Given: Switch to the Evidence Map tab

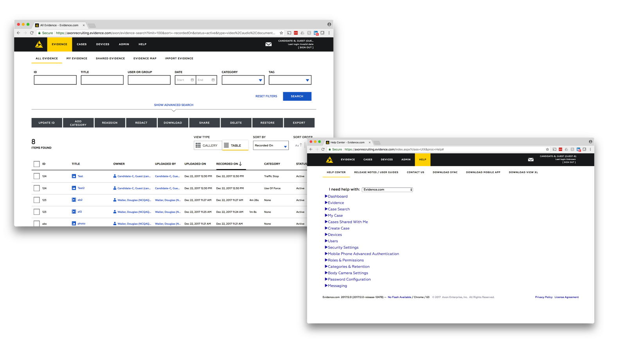Looking at the screenshot, I should [145, 58].
